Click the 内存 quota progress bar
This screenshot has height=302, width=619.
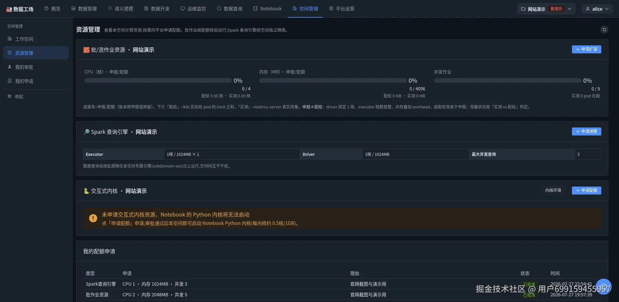coord(333,80)
